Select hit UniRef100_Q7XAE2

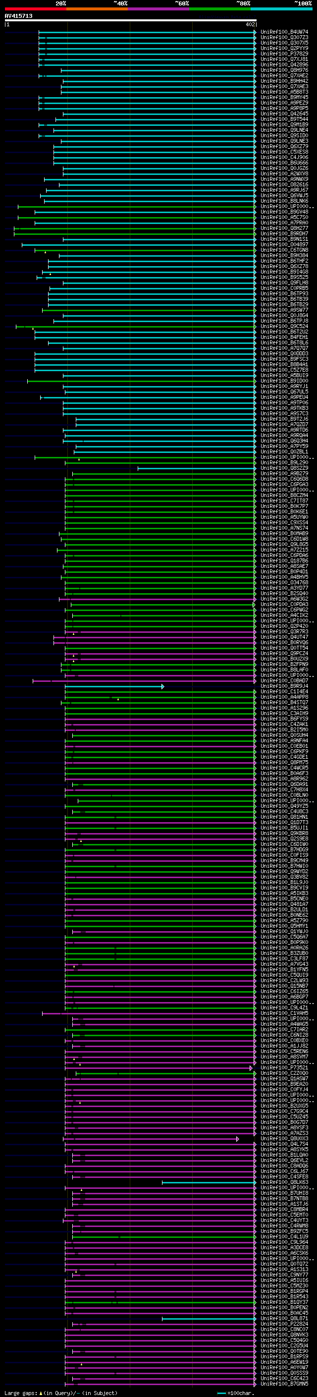284,75
